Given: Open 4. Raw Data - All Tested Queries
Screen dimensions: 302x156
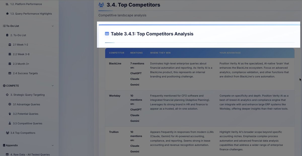Looking at the screenshot, I should 30,154.
